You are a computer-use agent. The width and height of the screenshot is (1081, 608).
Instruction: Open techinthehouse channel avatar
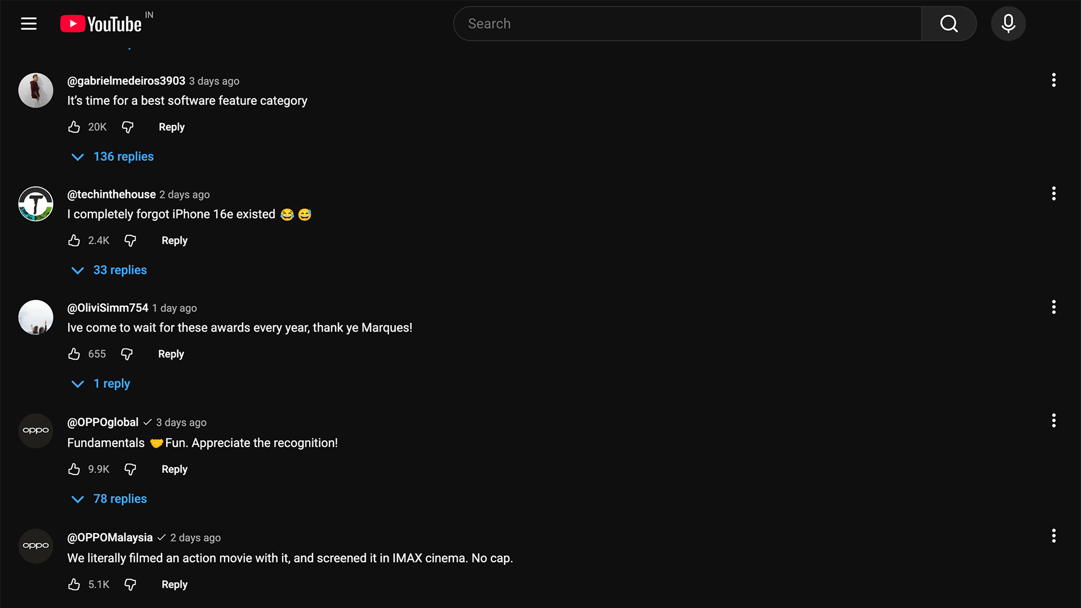point(35,204)
